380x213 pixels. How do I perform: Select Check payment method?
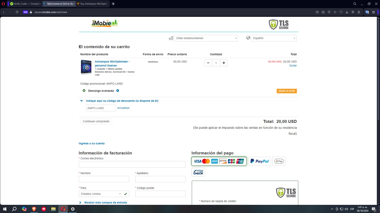[198, 172]
